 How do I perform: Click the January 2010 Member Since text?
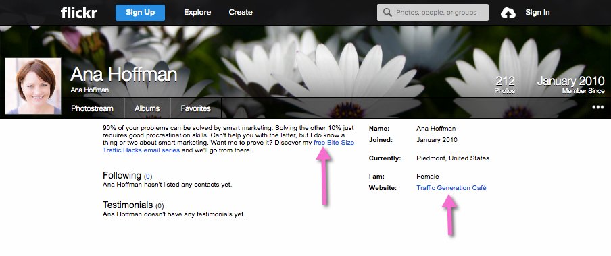[x=571, y=84]
